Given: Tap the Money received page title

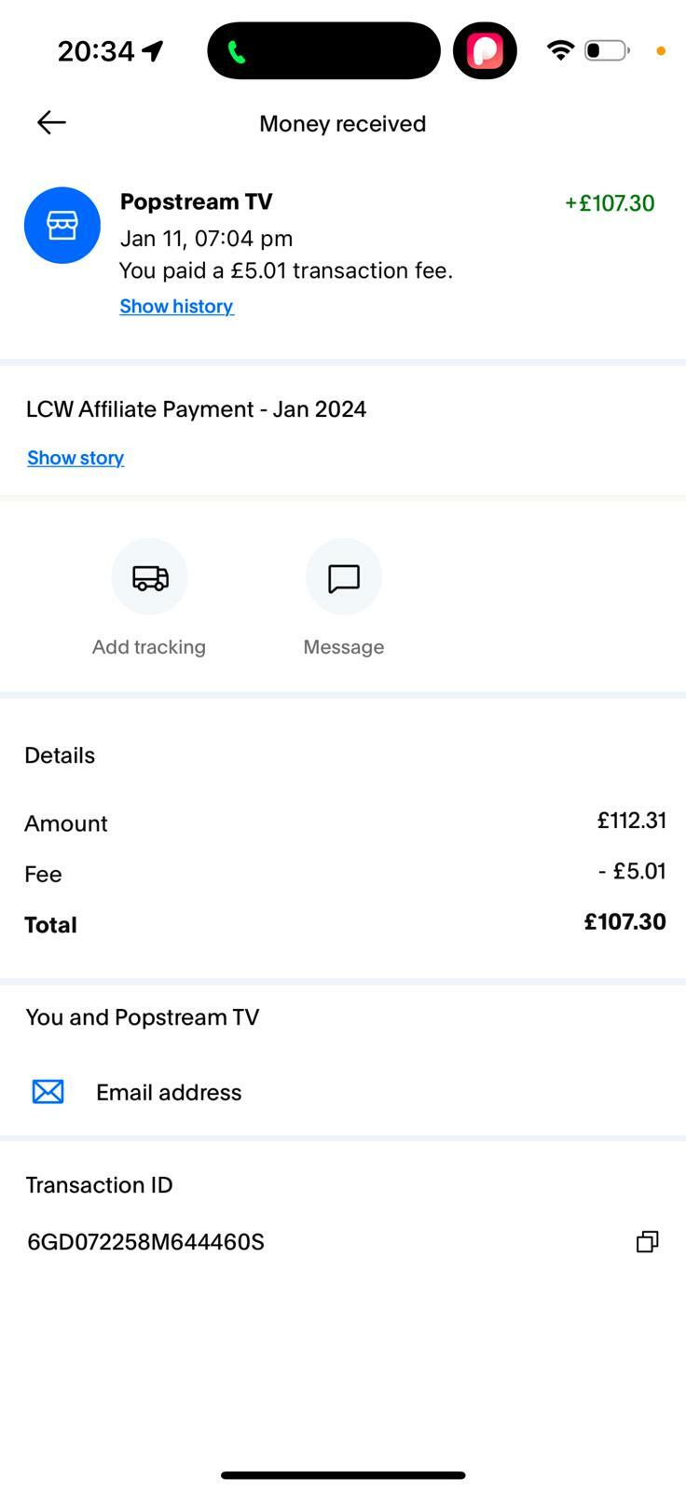Looking at the screenshot, I should point(342,124).
